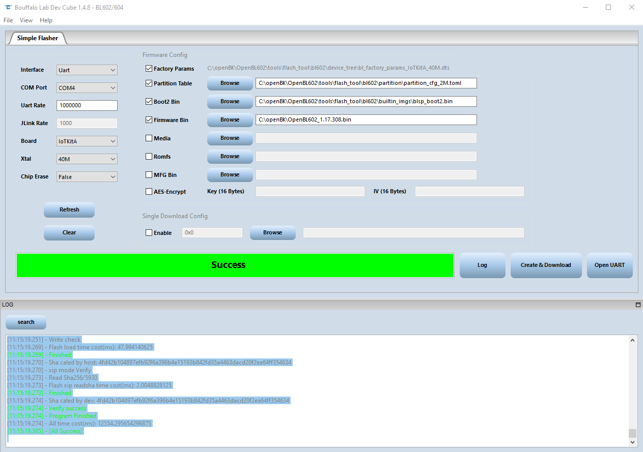The width and height of the screenshot is (643, 452).
Task: Click the JLink Rate field showing 1000
Action: [x=87, y=123]
